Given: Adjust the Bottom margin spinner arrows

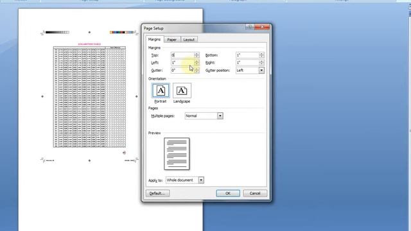Looking at the screenshot, I should pos(261,55).
